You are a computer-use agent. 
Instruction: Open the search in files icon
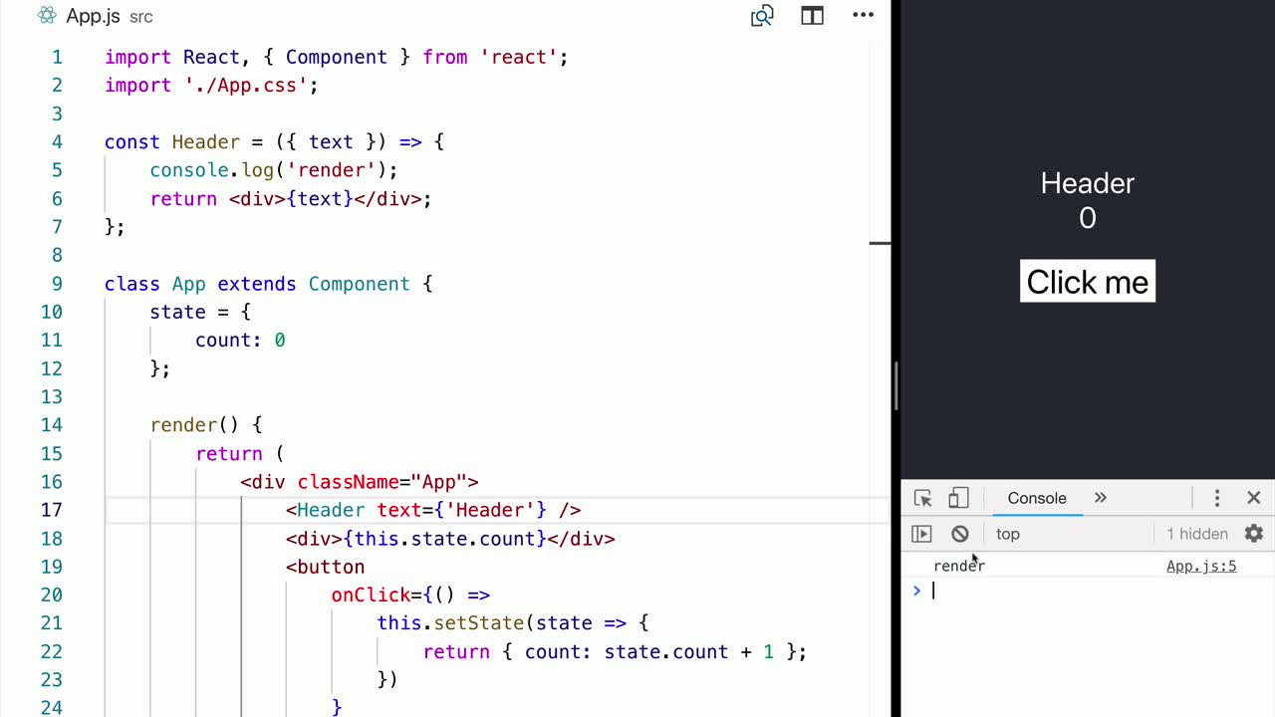pos(761,16)
